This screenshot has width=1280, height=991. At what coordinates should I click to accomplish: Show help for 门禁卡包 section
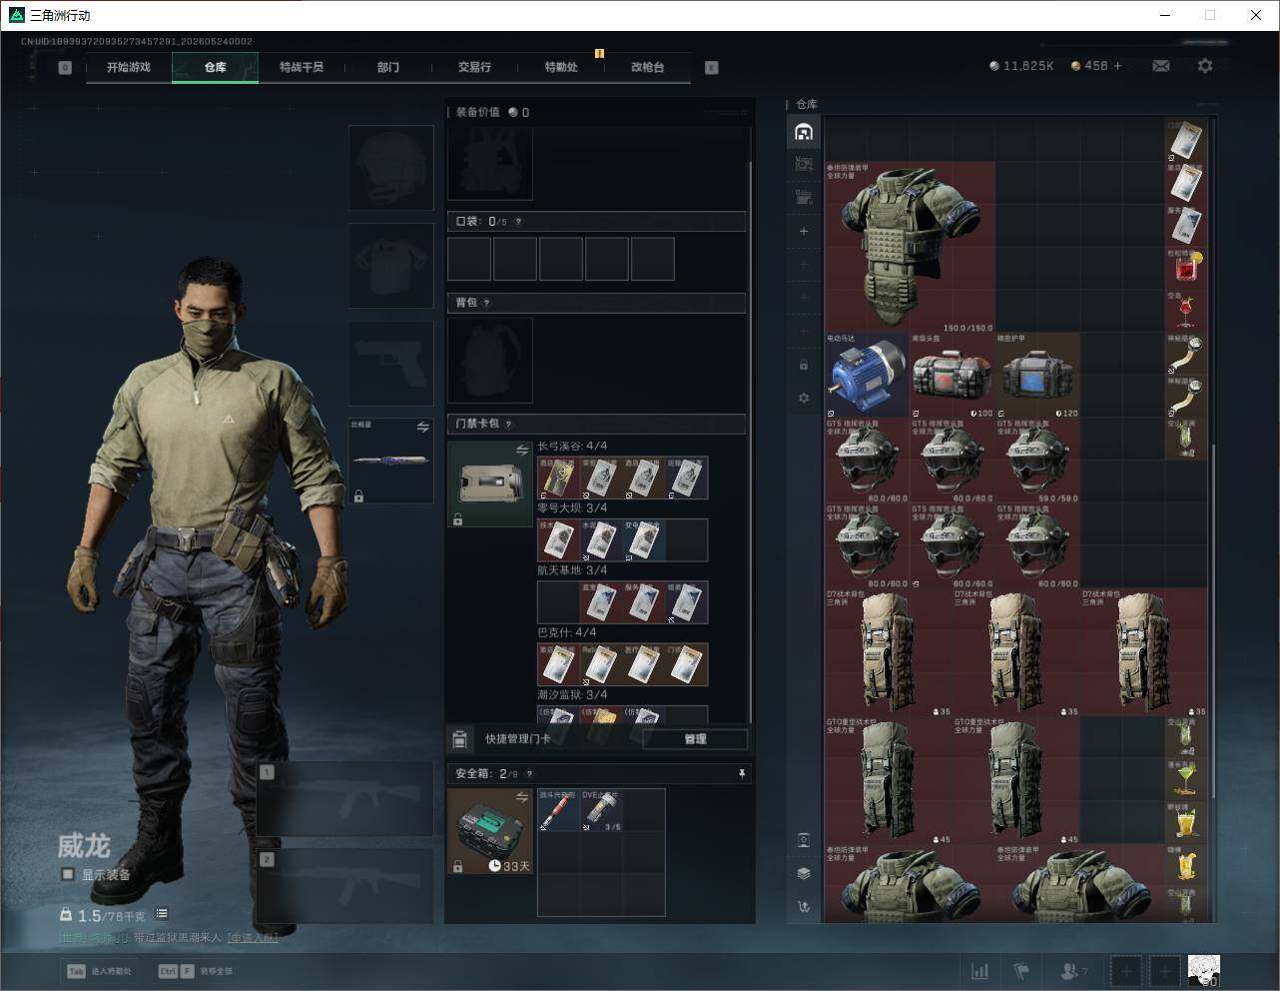(x=509, y=424)
